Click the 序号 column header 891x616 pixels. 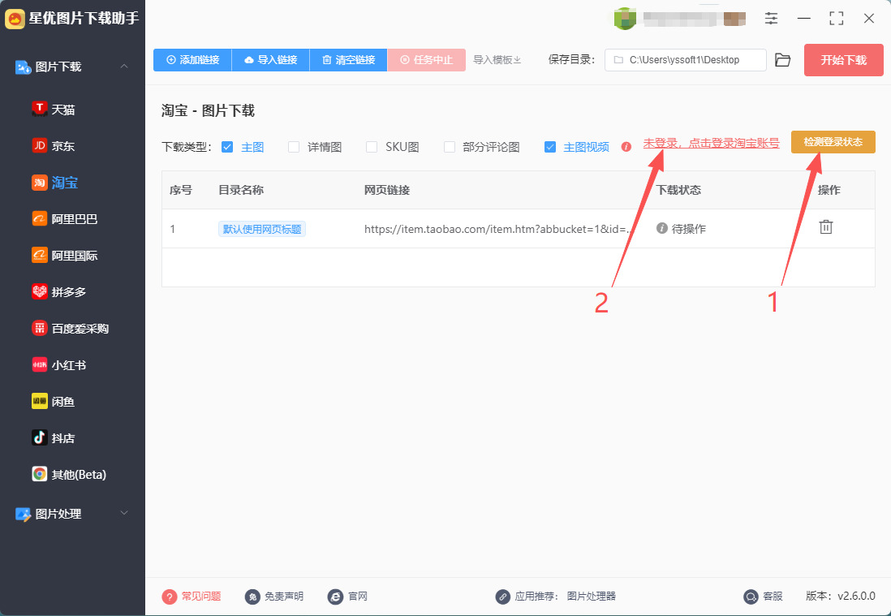click(x=181, y=190)
